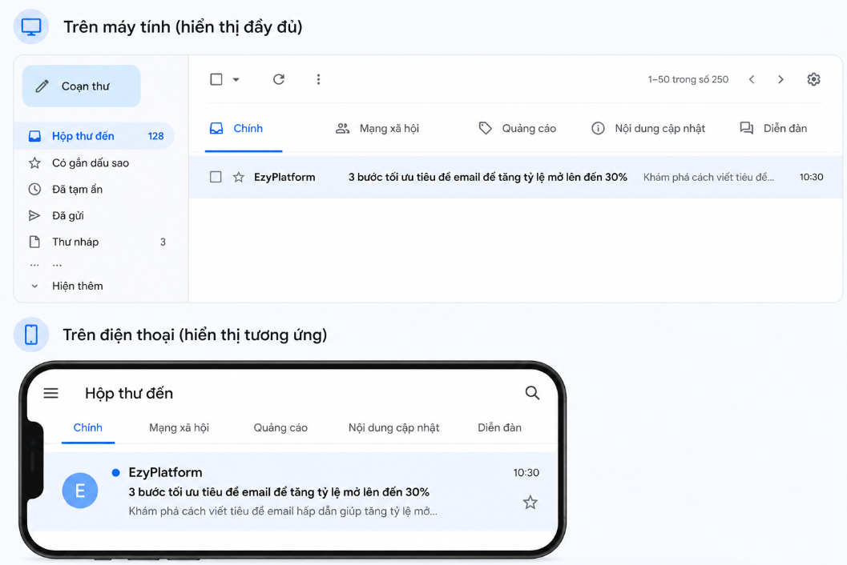
Task: Open the Quảng cáo tab on the phone
Action: (x=280, y=427)
